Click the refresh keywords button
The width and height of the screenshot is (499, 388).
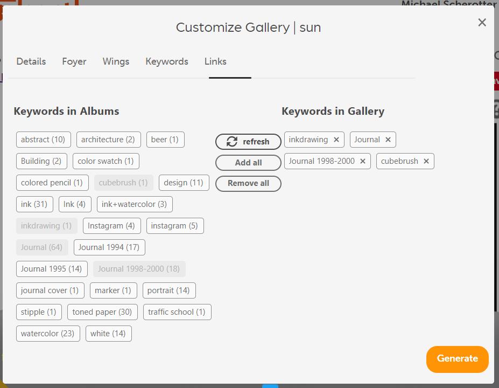[248, 141]
